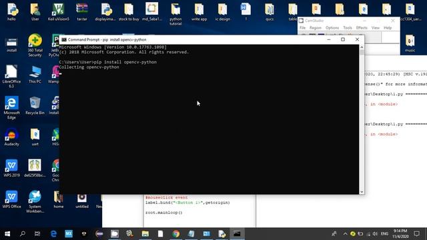
Task: Switch to Command Prompt taskbar button
Action: coord(237,234)
